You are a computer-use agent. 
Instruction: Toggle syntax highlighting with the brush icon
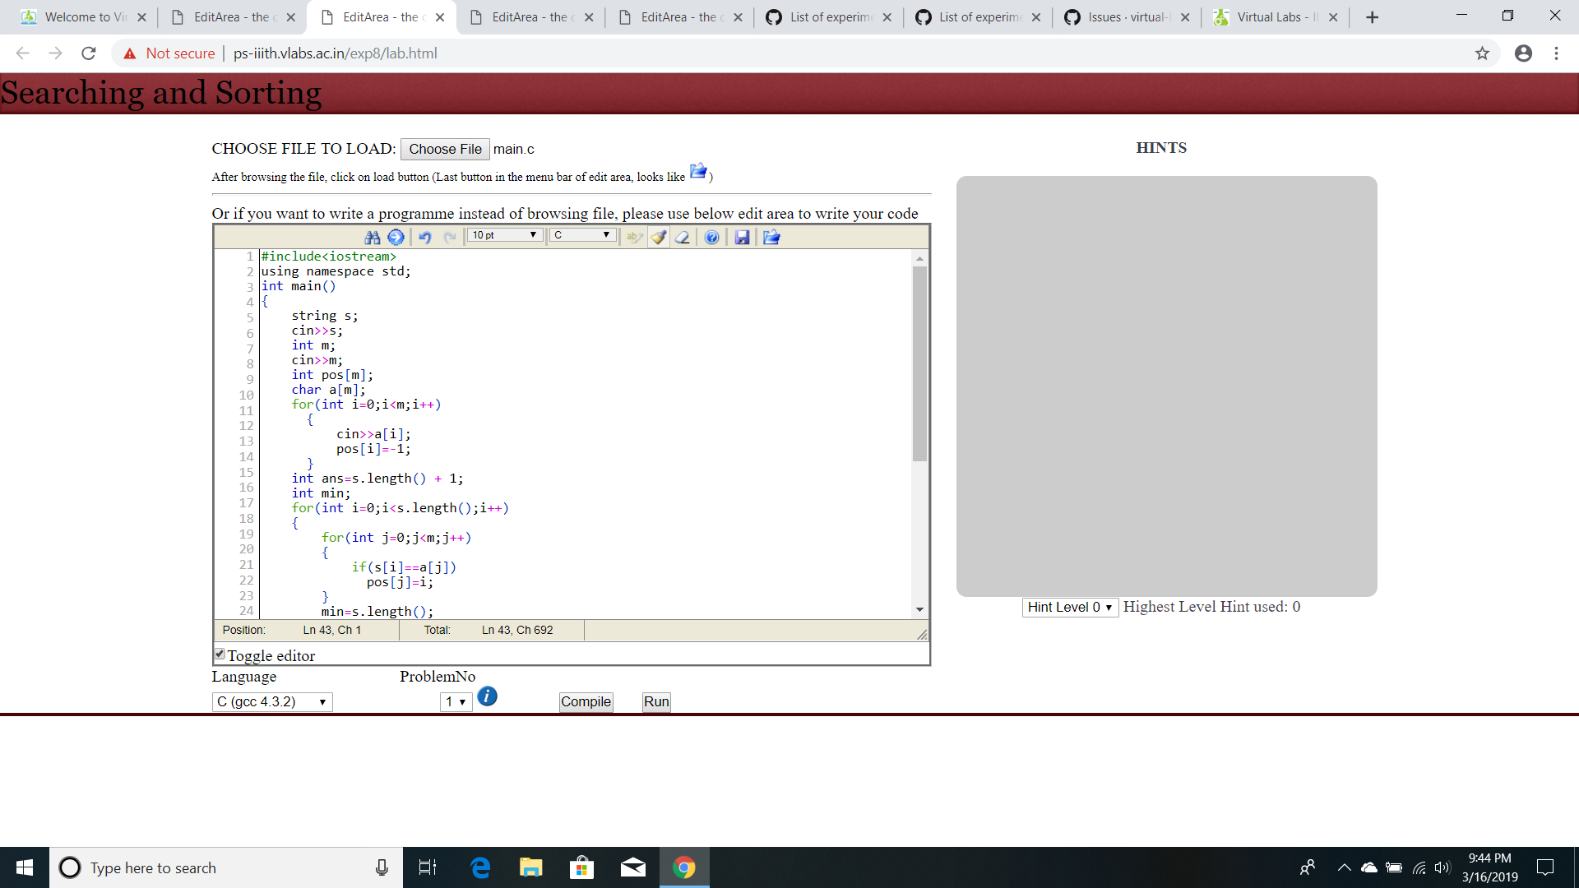[658, 237]
